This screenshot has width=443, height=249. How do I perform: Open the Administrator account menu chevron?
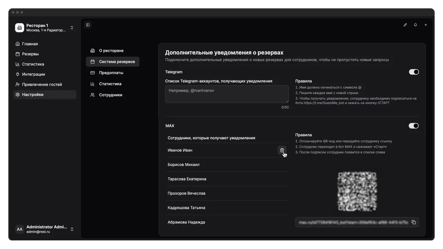click(72, 229)
